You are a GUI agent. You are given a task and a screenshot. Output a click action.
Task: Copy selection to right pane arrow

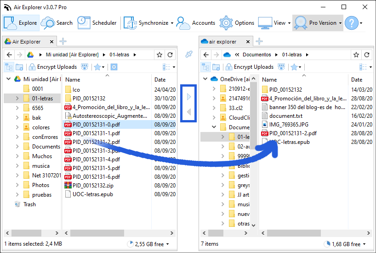point(189,97)
